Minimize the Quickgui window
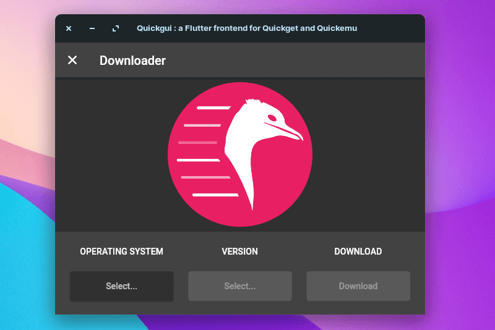Image resolution: width=495 pixels, height=330 pixels. click(92, 28)
